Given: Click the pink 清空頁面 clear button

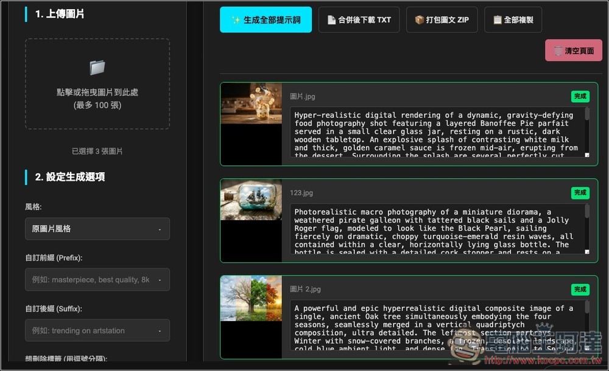Looking at the screenshot, I should tap(574, 50).
